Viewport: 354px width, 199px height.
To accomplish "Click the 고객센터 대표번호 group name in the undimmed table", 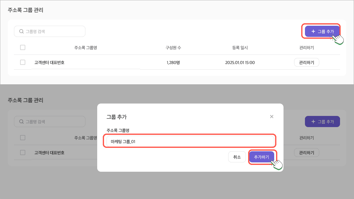I will 49,62.
